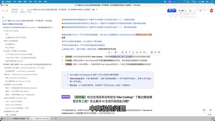Click the comment icon at floating toolbar end
215x121 pixels.
coord(159,52)
